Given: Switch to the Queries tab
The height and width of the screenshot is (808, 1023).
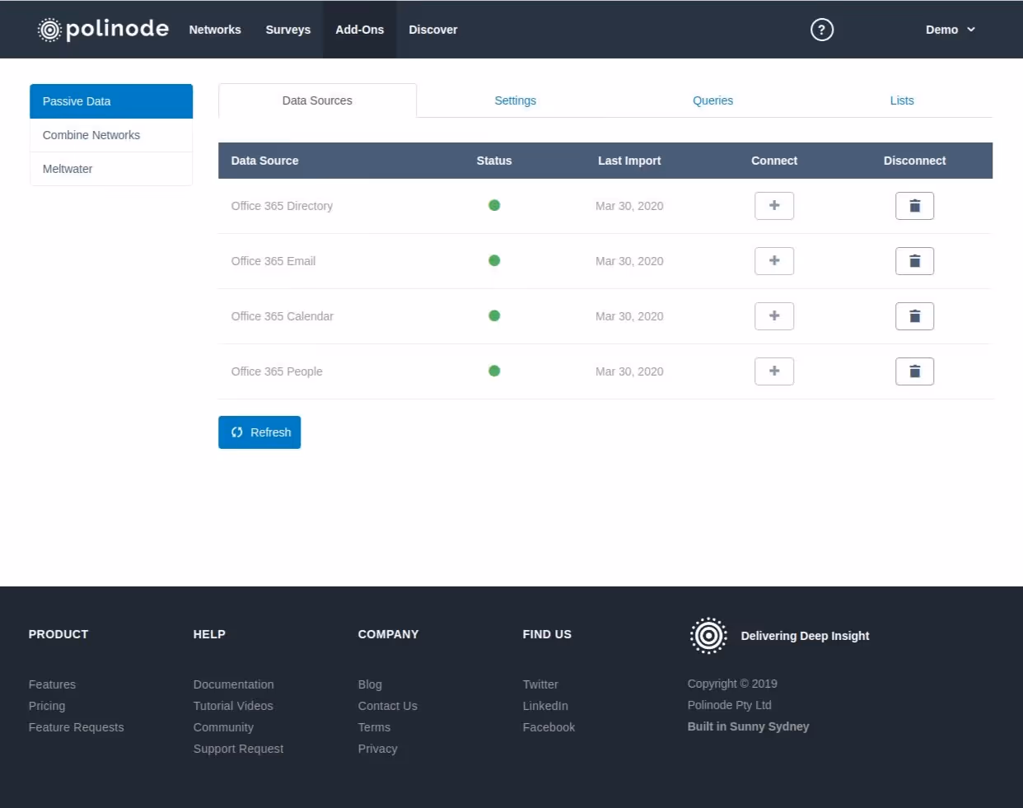Looking at the screenshot, I should point(712,100).
